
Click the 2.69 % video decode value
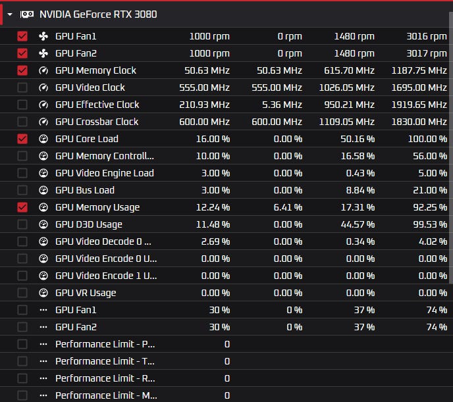pyautogui.click(x=215, y=241)
